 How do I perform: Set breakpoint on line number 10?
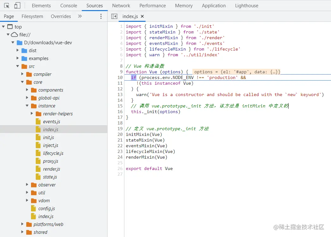click(120, 77)
